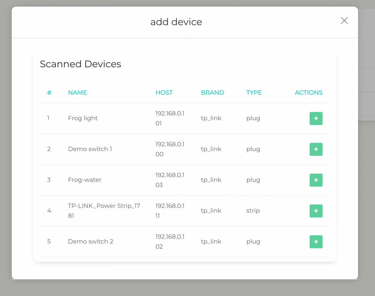
Task: Select the Demo switch 2 name cell
Action: tap(91, 242)
